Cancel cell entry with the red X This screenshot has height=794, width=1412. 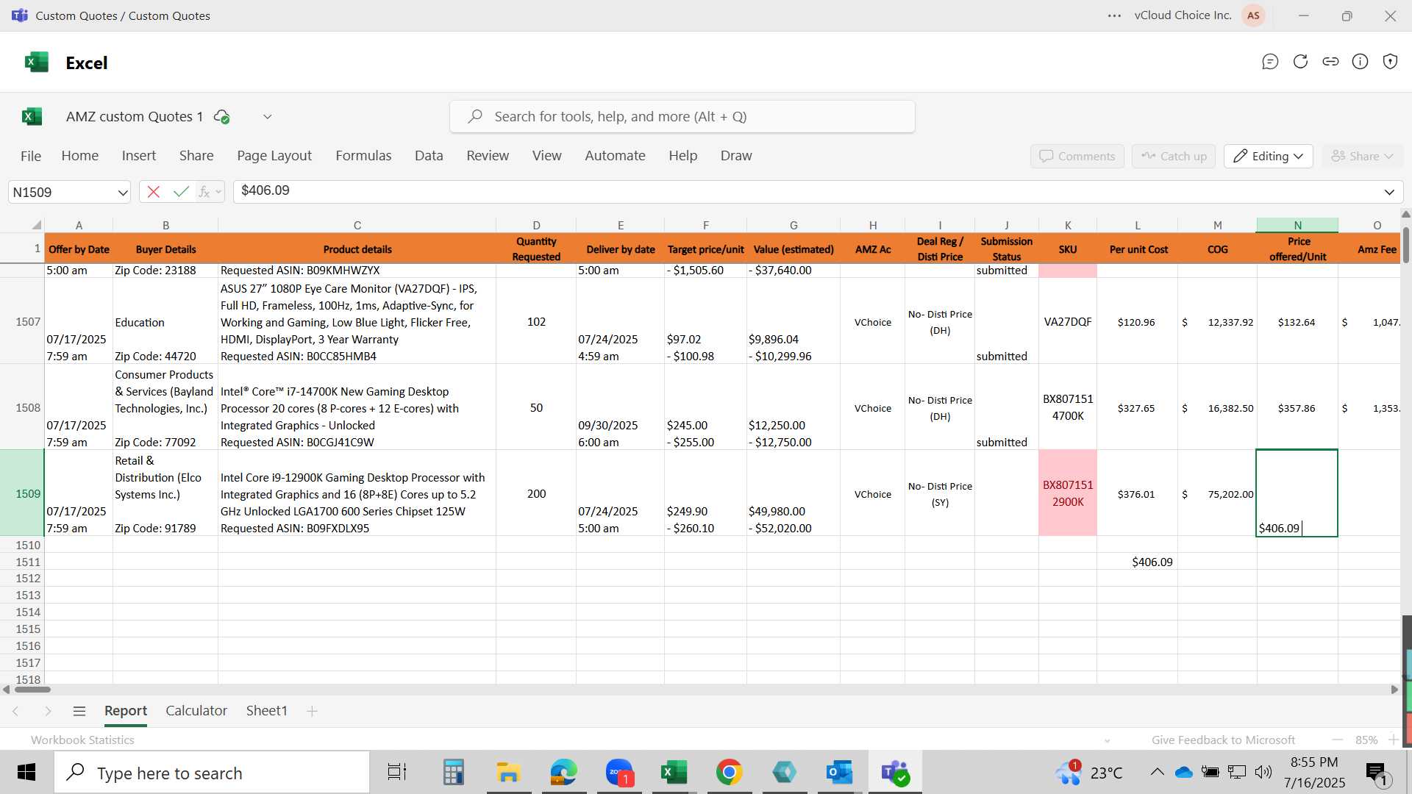coord(153,192)
